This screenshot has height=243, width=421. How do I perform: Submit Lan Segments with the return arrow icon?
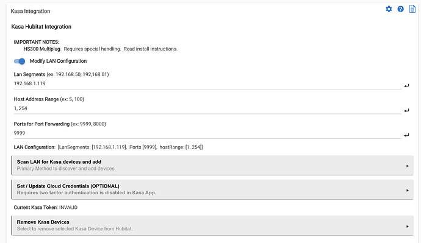[406, 86]
